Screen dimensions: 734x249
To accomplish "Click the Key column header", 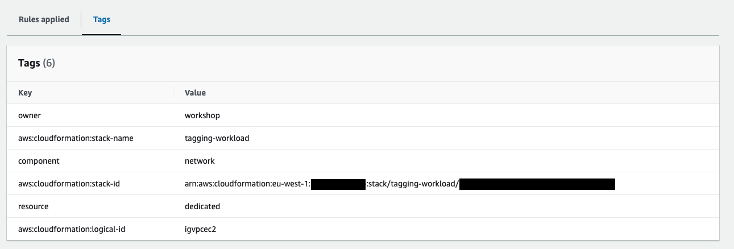I will click(x=25, y=93).
